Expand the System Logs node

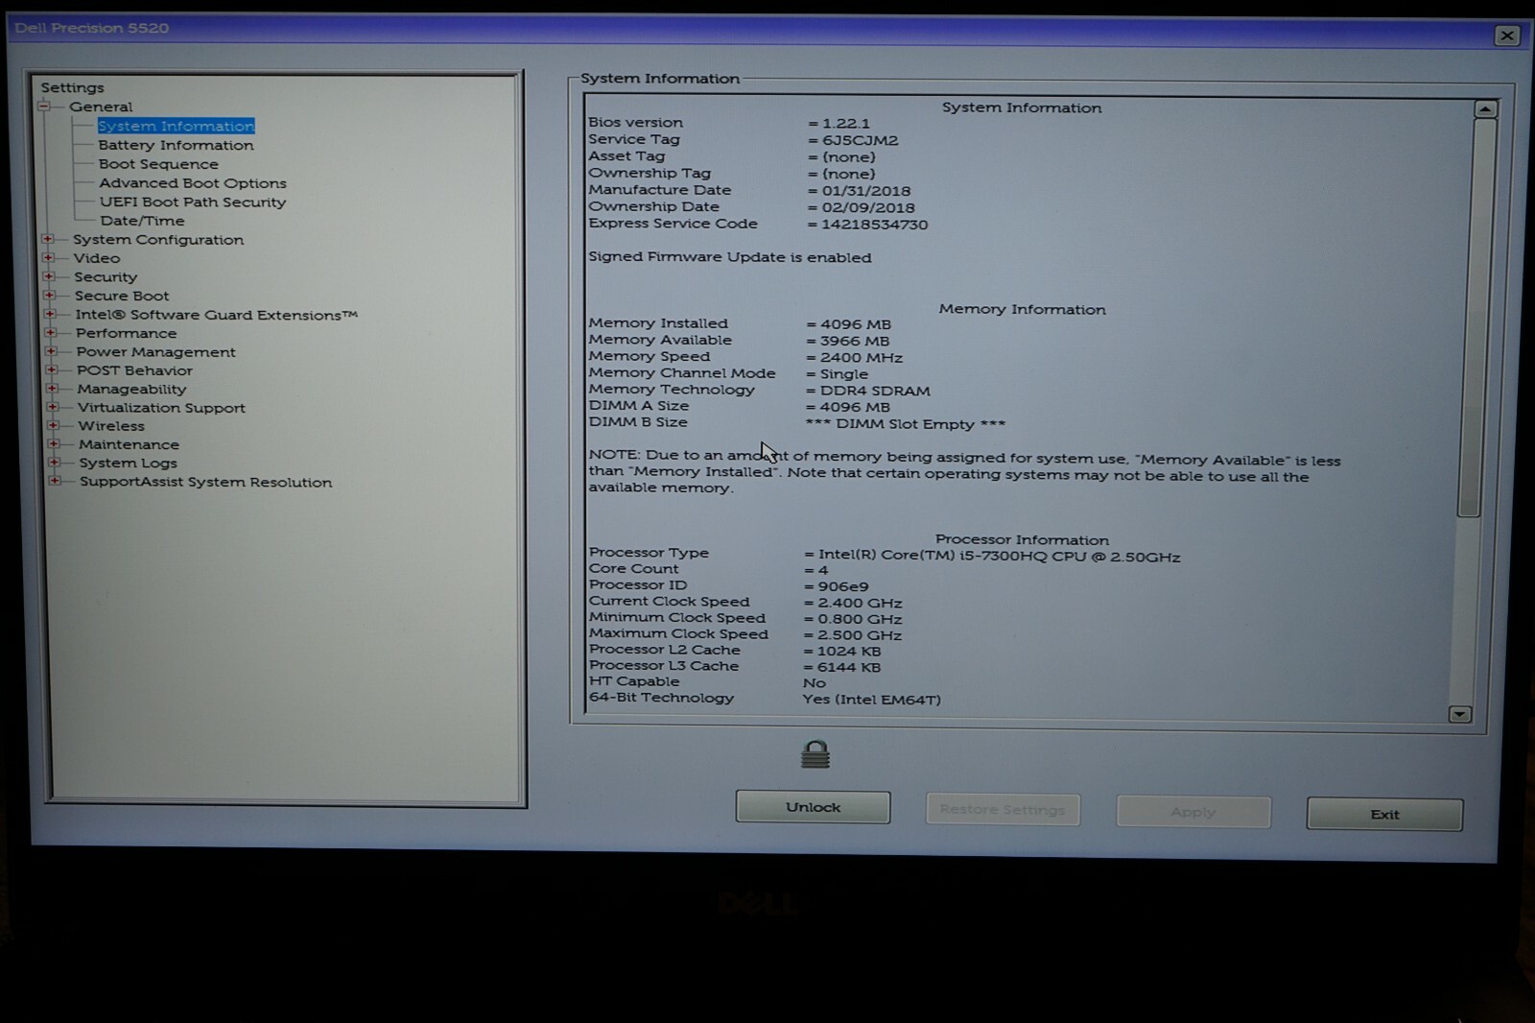coord(55,463)
